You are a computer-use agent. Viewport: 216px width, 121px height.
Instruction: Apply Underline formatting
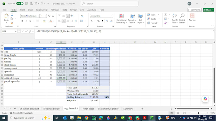click(x=30, y=21)
